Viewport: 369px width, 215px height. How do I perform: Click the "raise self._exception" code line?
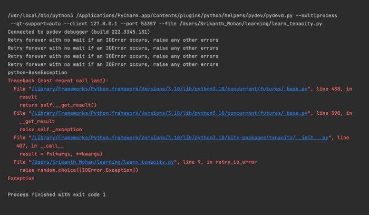[x=51, y=129]
